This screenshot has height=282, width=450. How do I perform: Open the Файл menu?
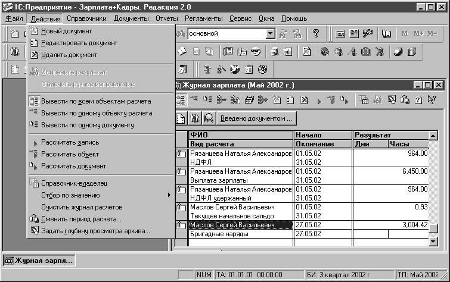coord(14,18)
